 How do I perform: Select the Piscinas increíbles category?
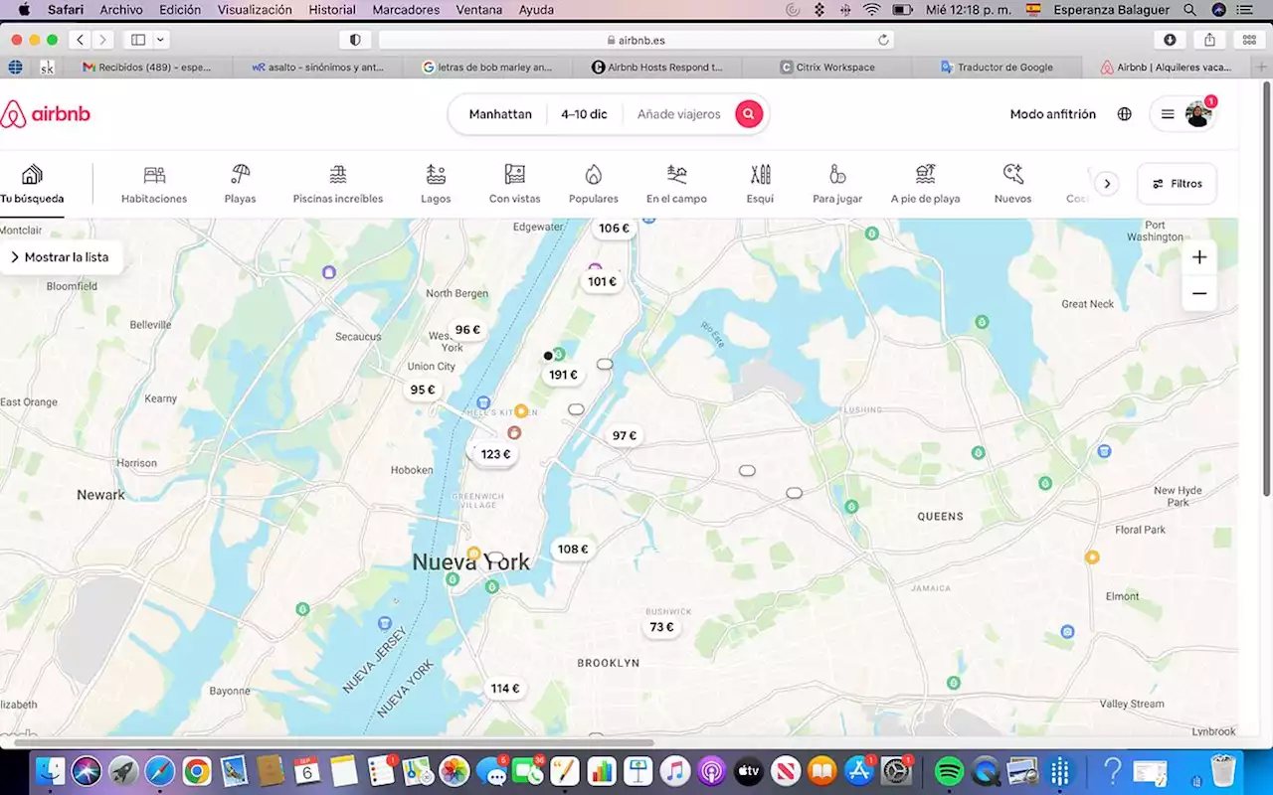pos(338,185)
